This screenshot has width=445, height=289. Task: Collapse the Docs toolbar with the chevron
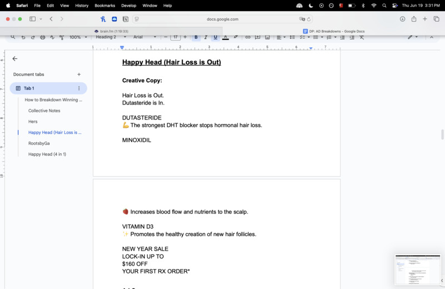(432, 37)
